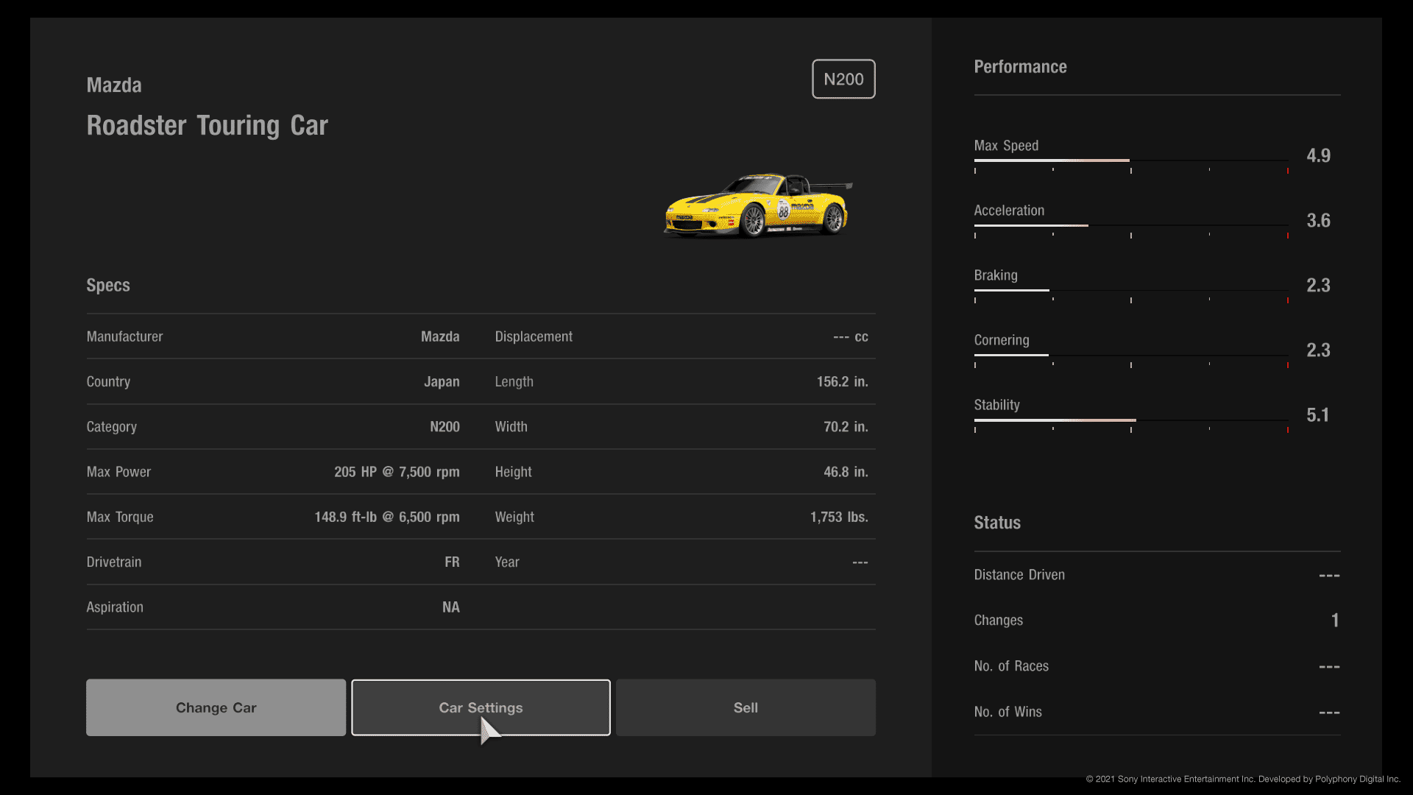The height and width of the screenshot is (795, 1413).
Task: Click the Sony copyright notice text
Action: point(1243,779)
